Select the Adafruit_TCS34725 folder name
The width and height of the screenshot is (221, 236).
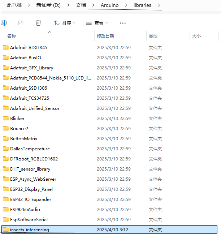pos(30,98)
